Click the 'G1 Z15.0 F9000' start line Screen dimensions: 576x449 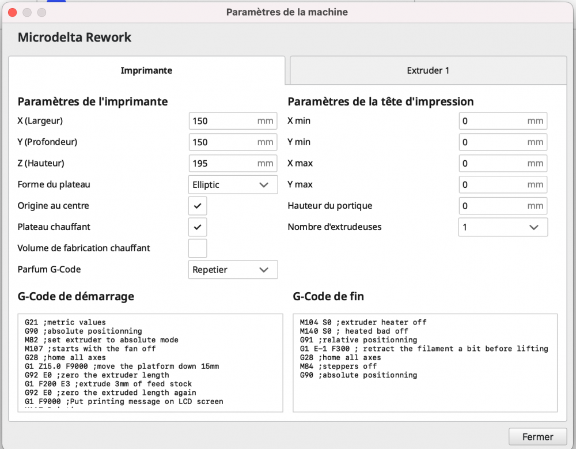coord(122,366)
